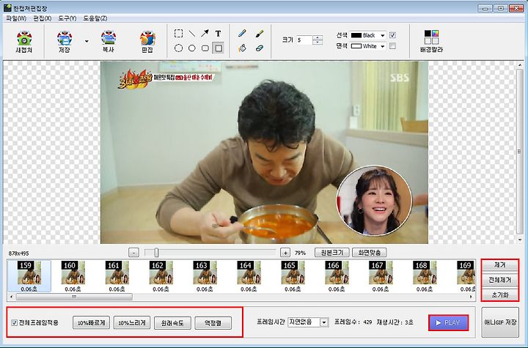The height and width of the screenshot is (348, 528).
Task: Open the 선색 Black color dropdown
Action: coord(382,35)
